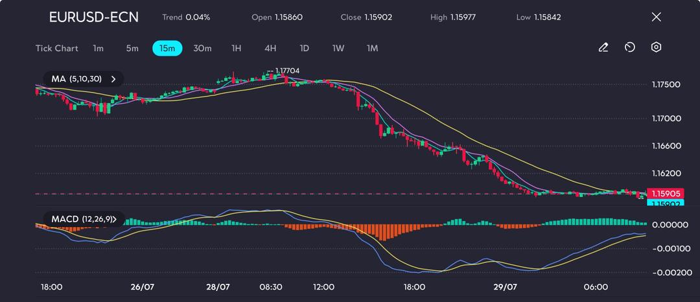This screenshot has width=700, height=302.
Task: Click the EURUSD-ECN symbol title
Action: point(93,17)
